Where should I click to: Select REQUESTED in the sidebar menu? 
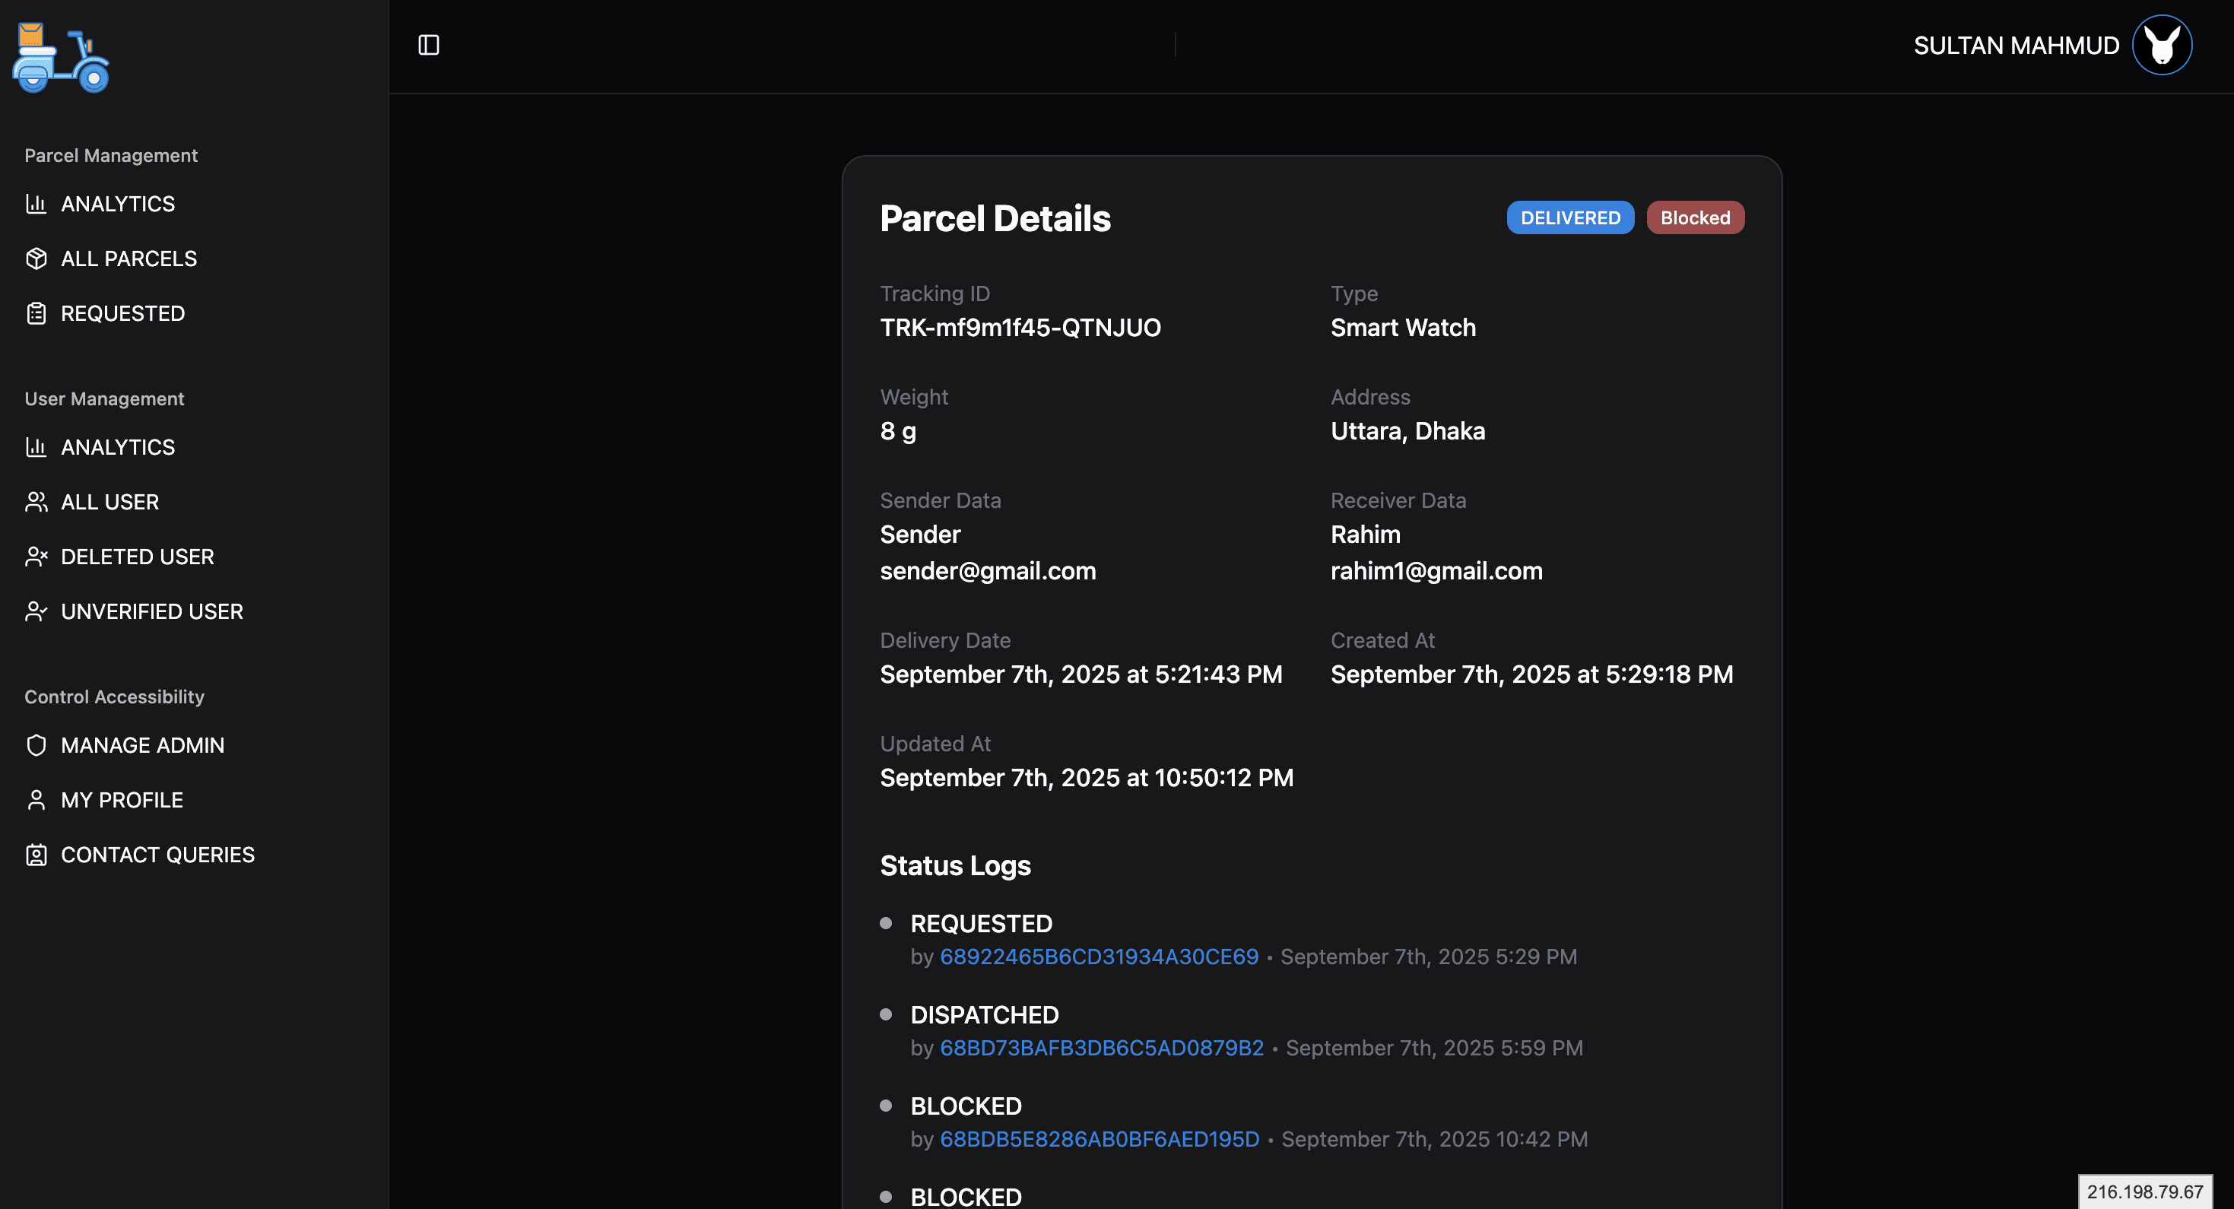coord(122,313)
